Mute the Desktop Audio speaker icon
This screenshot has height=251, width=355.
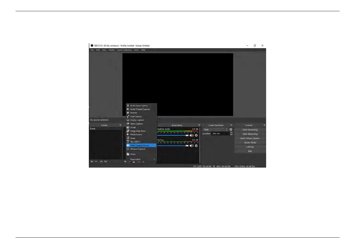(x=191, y=135)
